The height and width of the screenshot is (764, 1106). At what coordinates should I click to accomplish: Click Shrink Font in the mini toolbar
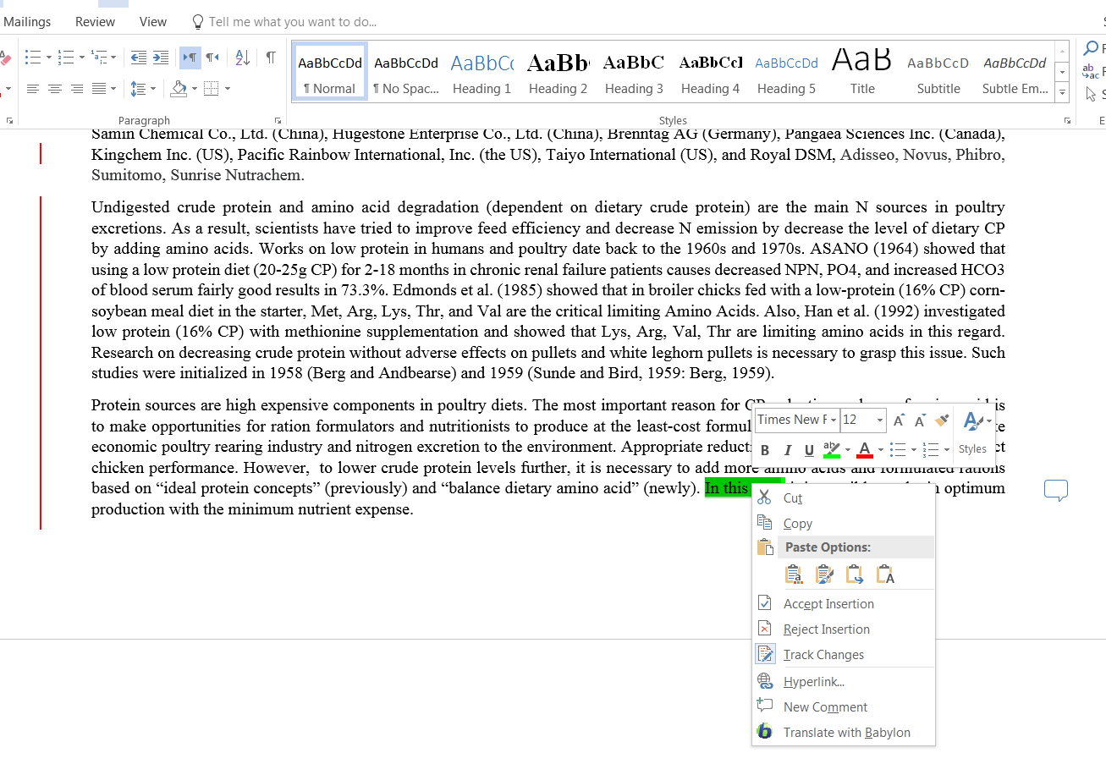(920, 420)
